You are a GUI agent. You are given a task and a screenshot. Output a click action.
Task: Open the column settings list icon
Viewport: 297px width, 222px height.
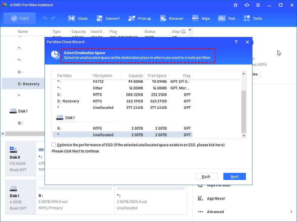click(x=183, y=31)
